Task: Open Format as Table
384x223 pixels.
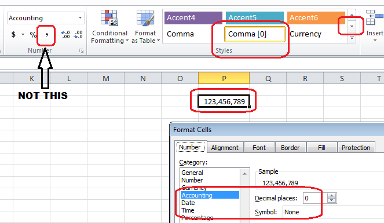Action: pyautogui.click(x=145, y=27)
